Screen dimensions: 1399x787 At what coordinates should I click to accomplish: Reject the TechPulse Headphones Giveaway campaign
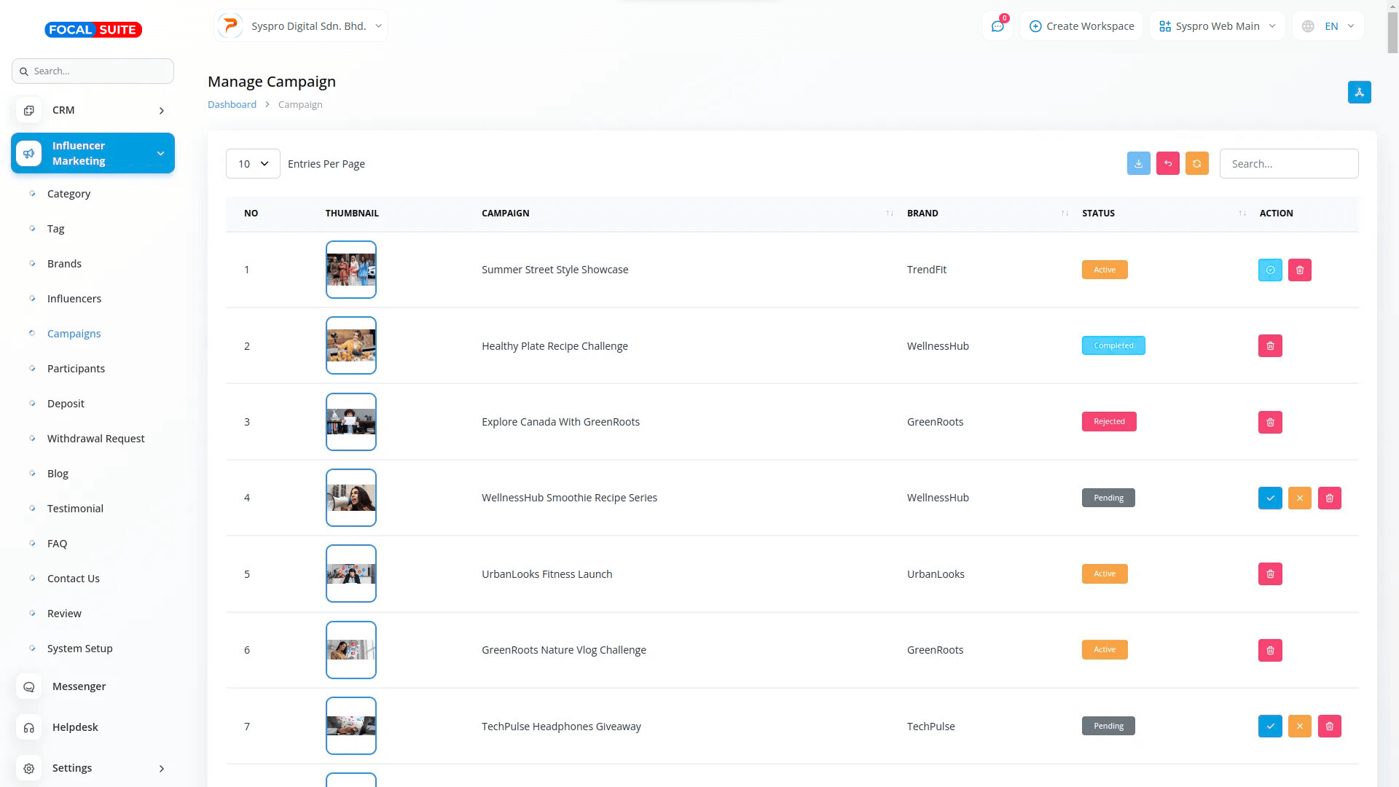point(1299,727)
